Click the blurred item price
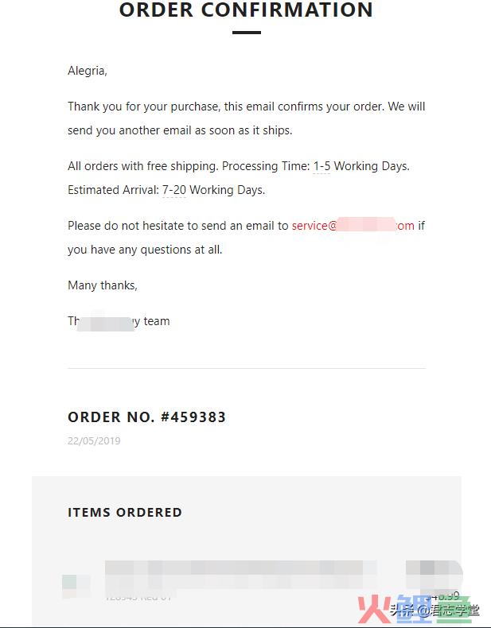This screenshot has width=491, height=628. (x=434, y=575)
